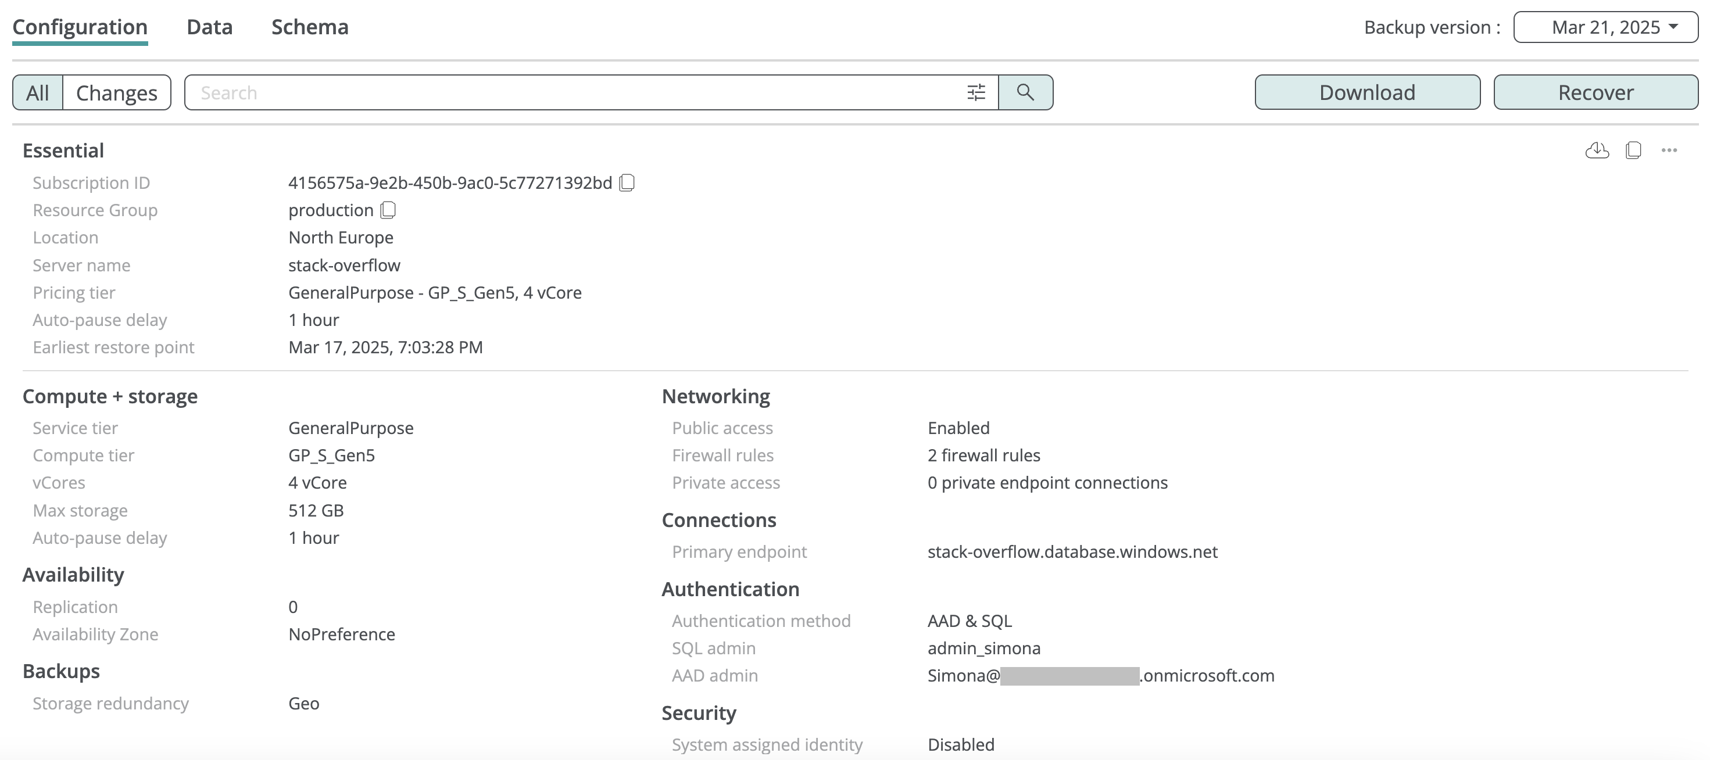
Task: Copy the Resource Group name
Action: point(388,210)
